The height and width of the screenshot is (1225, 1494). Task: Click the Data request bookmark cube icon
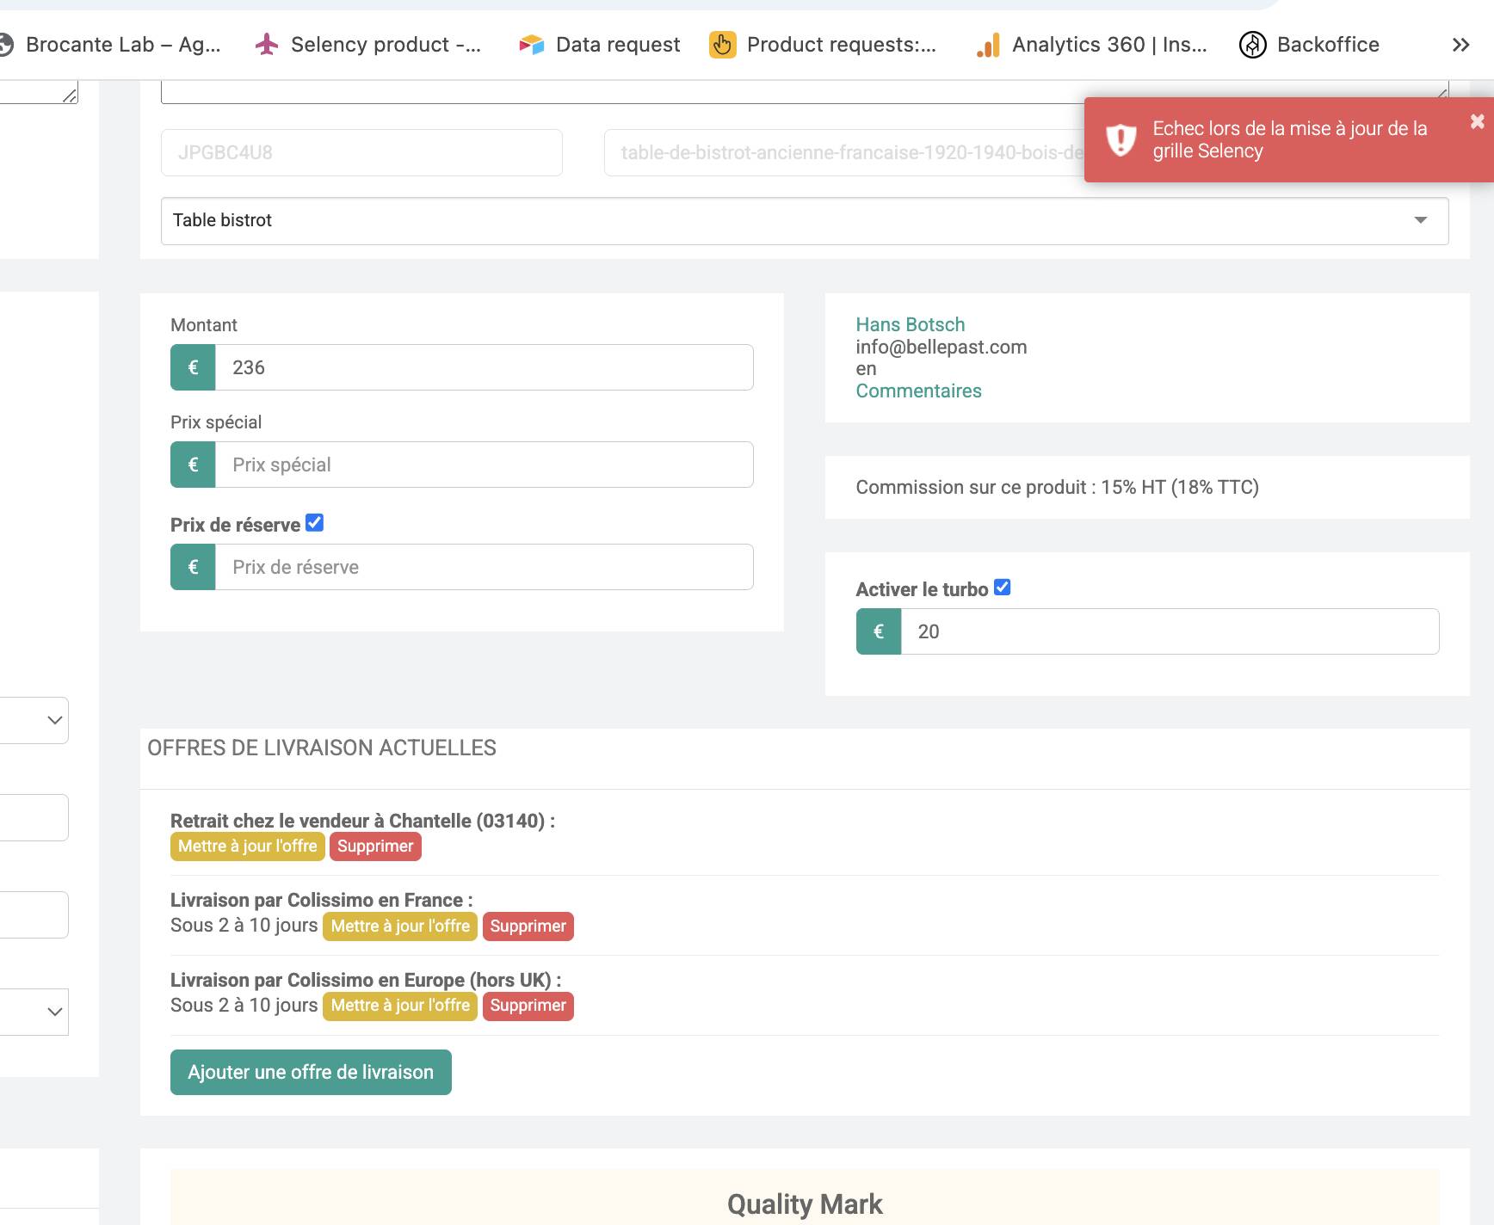pyautogui.click(x=532, y=45)
